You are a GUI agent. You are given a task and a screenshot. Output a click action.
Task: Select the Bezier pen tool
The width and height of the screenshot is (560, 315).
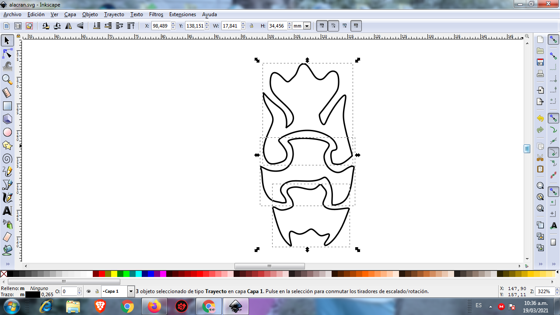tap(7, 185)
